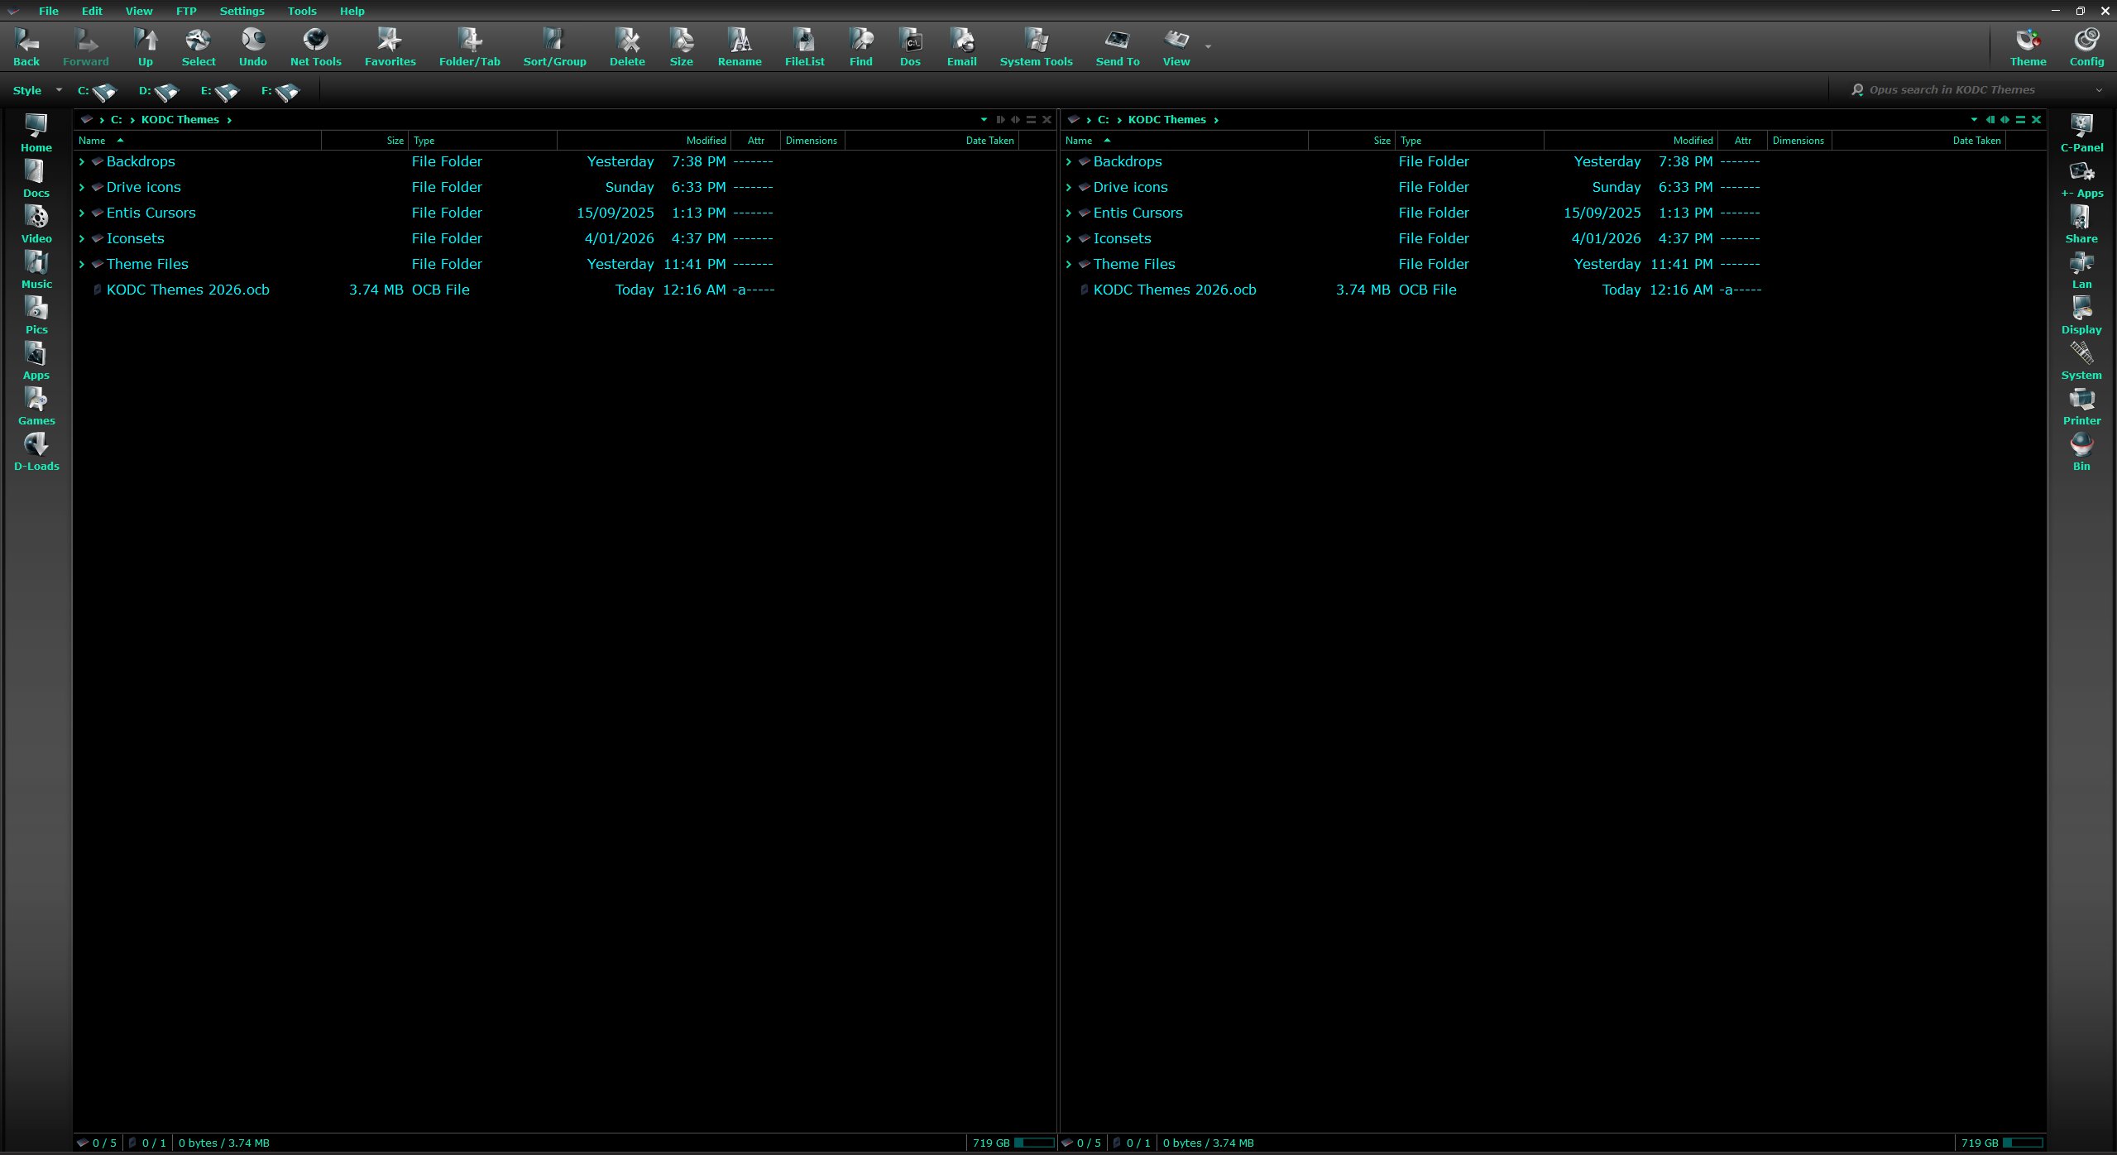Open the FTP menu
Image resolution: width=2117 pixels, height=1155 pixels.
(186, 11)
